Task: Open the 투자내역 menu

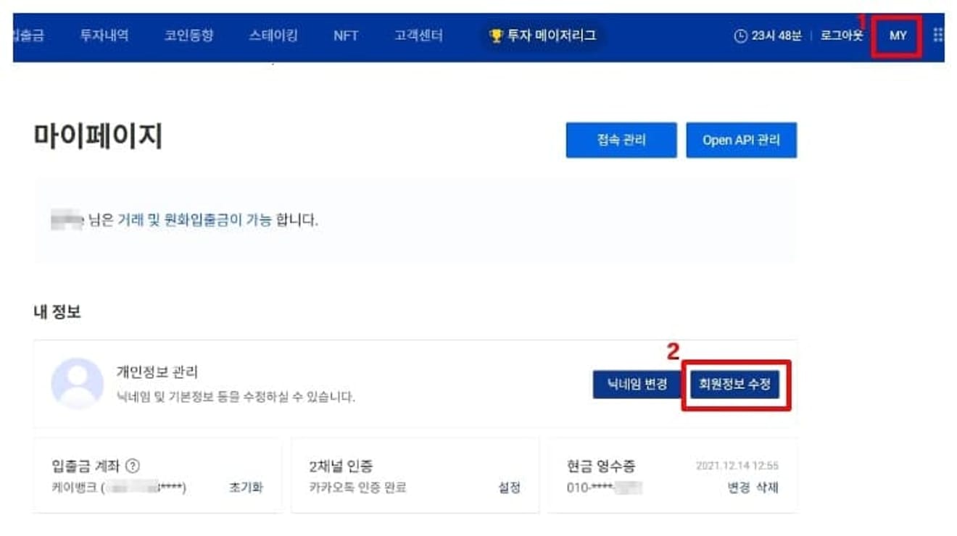Action: [104, 35]
